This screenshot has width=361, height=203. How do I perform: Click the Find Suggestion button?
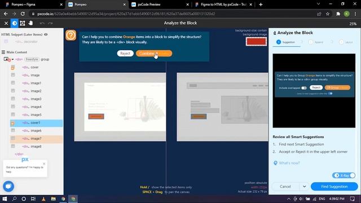click(334, 187)
